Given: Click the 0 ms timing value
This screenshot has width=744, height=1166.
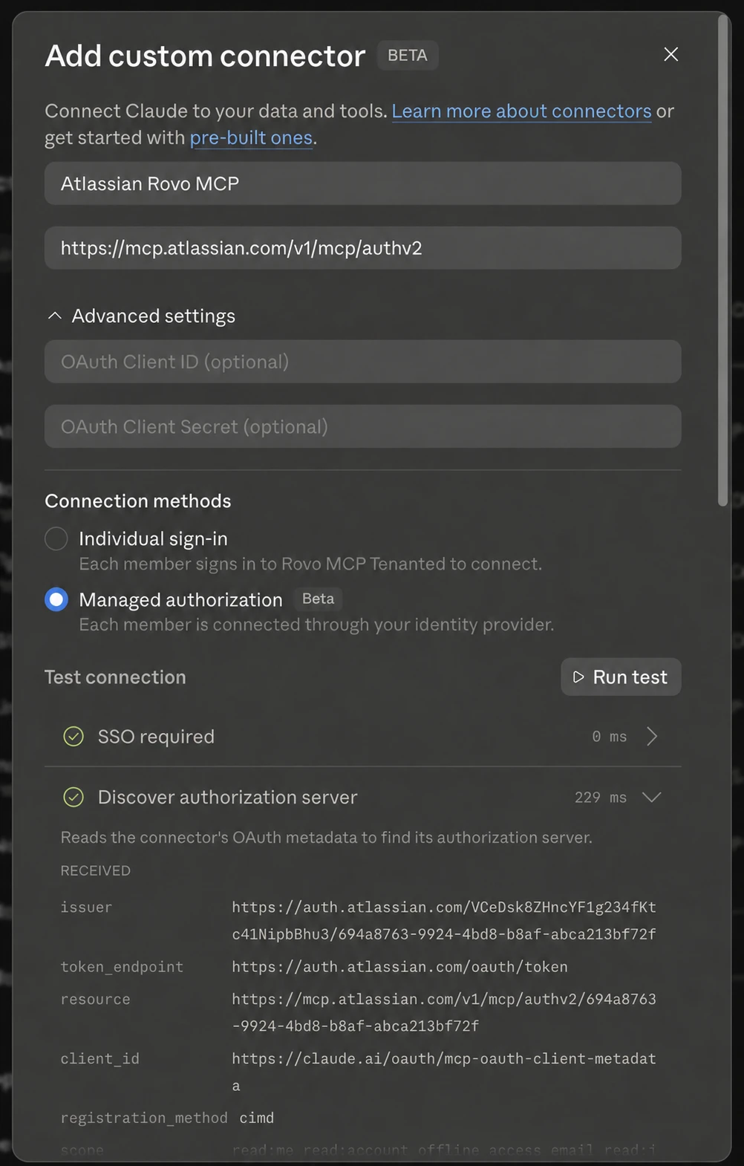Looking at the screenshot, I should click(x=610, y=737).
